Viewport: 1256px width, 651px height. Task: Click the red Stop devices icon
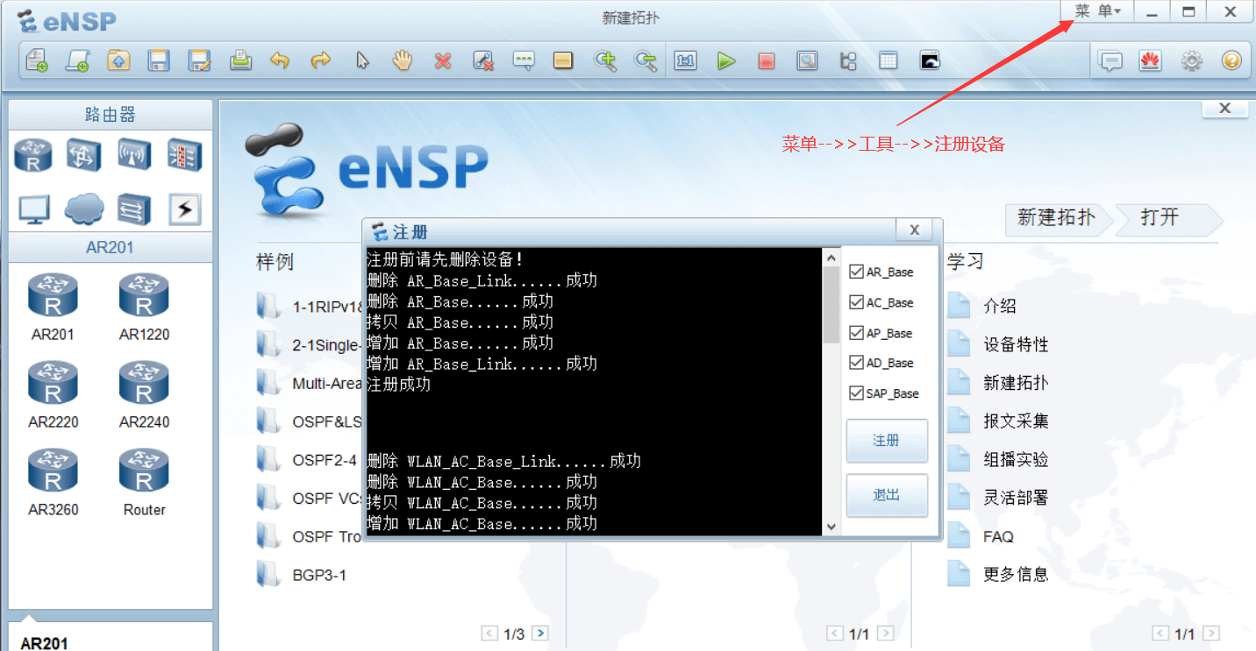pos(767,60)
